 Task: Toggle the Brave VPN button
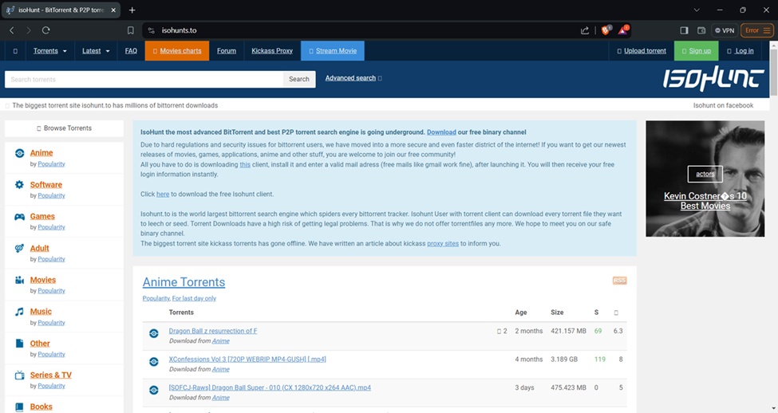pos(725,30)
